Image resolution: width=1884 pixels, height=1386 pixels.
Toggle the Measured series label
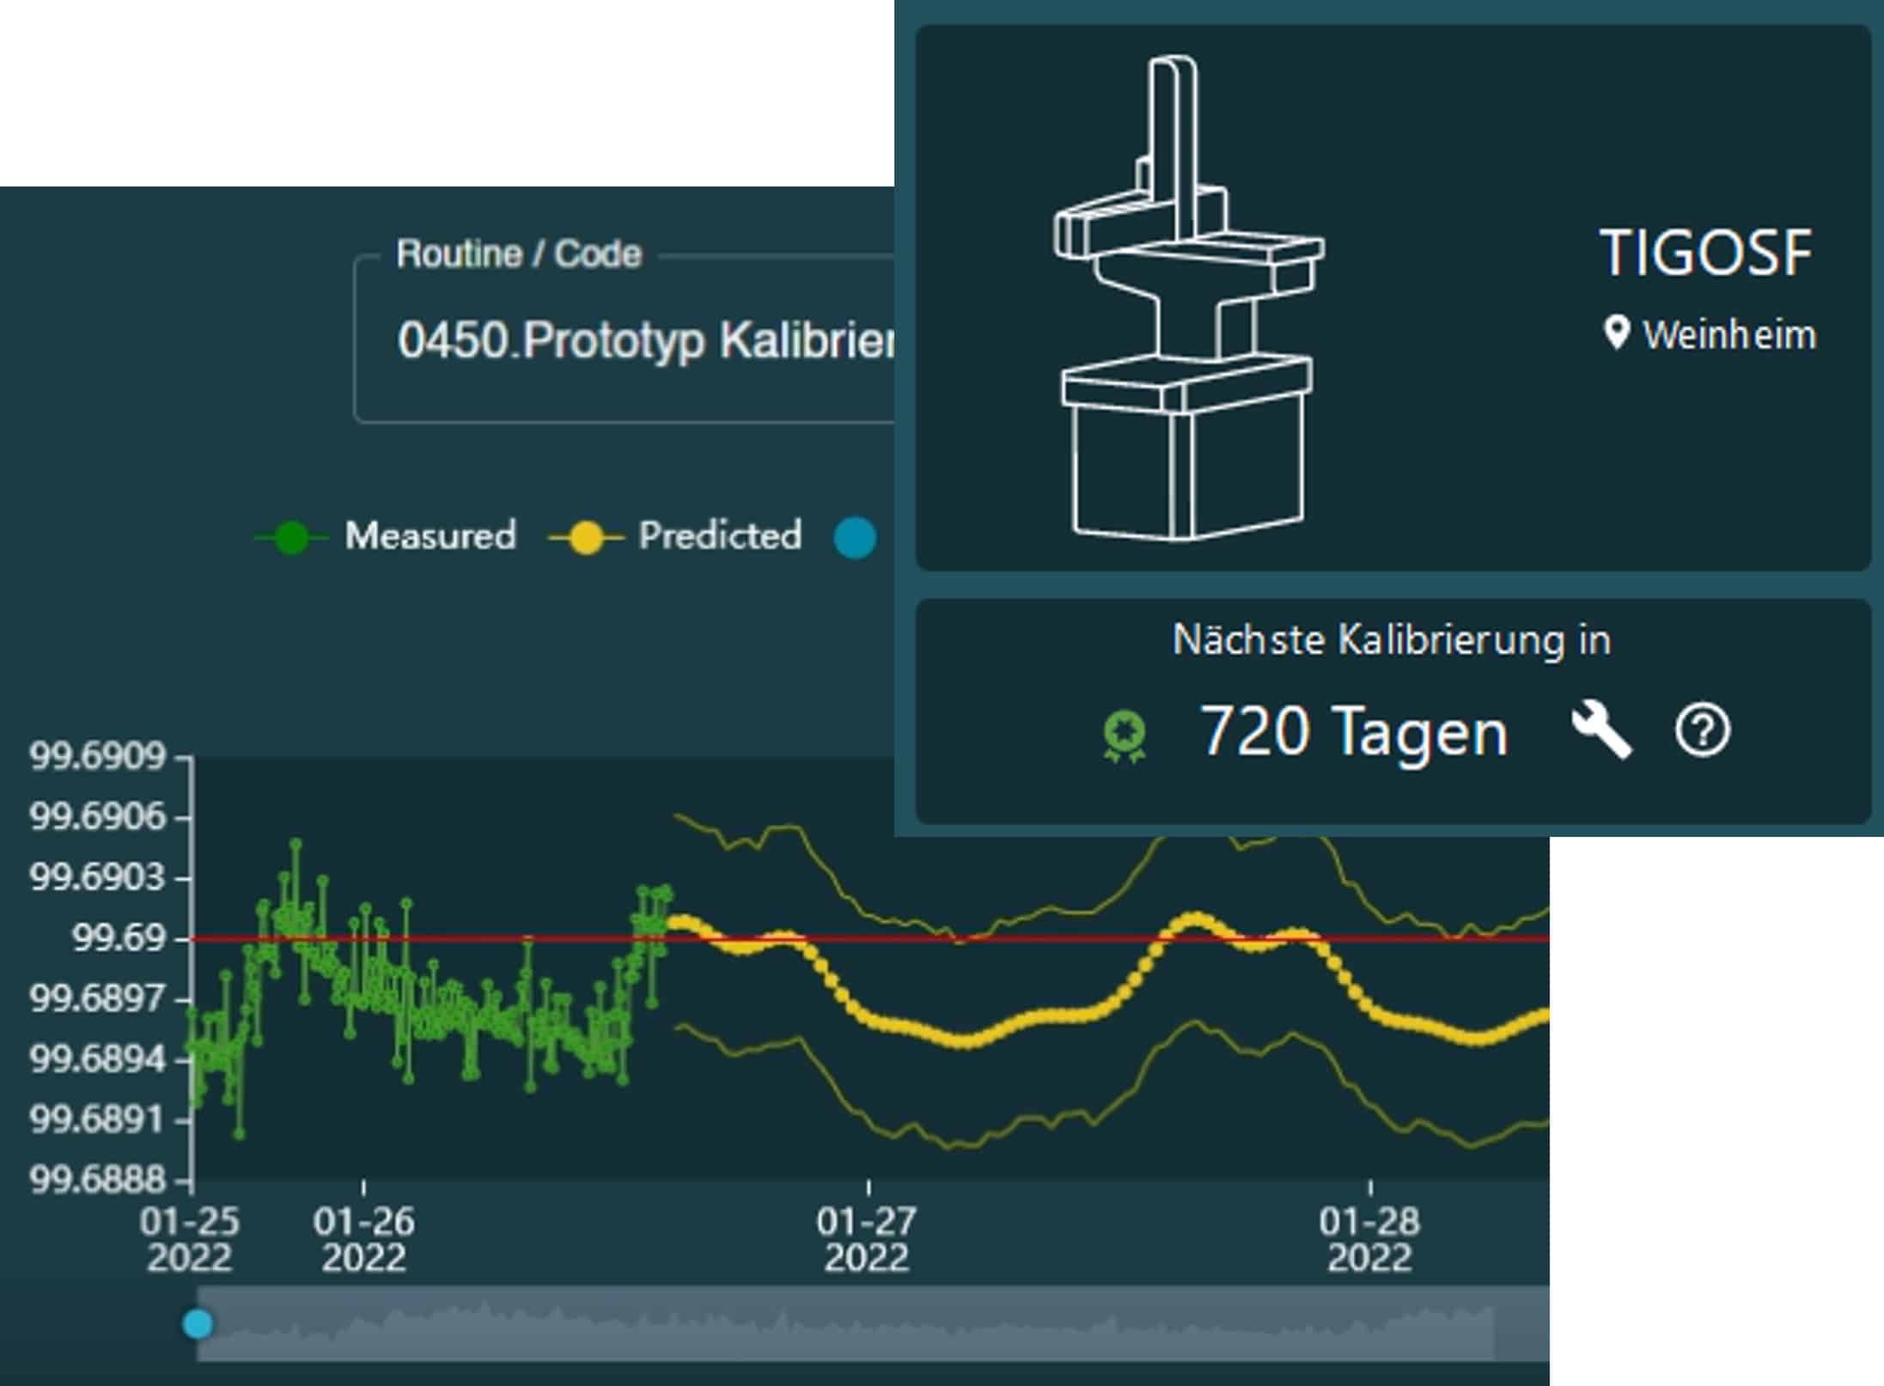(x=430, y=536)
